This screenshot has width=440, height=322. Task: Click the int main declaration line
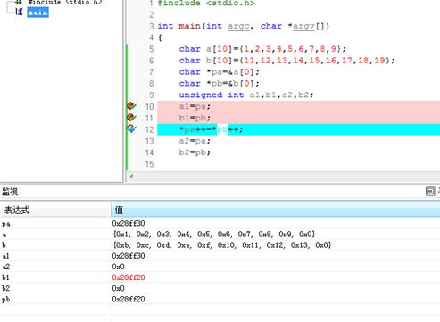[244, 26]
